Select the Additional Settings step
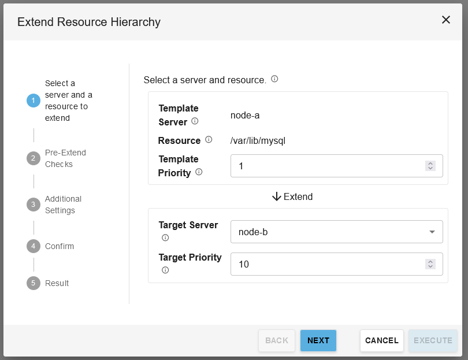468x360 pixels. [63, 205]
